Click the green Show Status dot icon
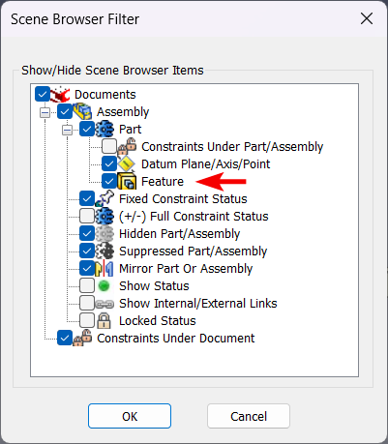The image size is (388, 444). [x=104, y=286]
